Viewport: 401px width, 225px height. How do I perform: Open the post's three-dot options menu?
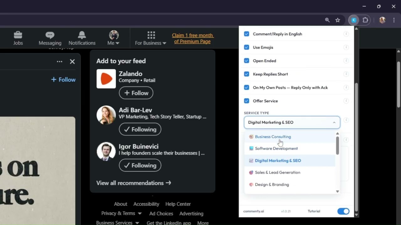[60, 62]
